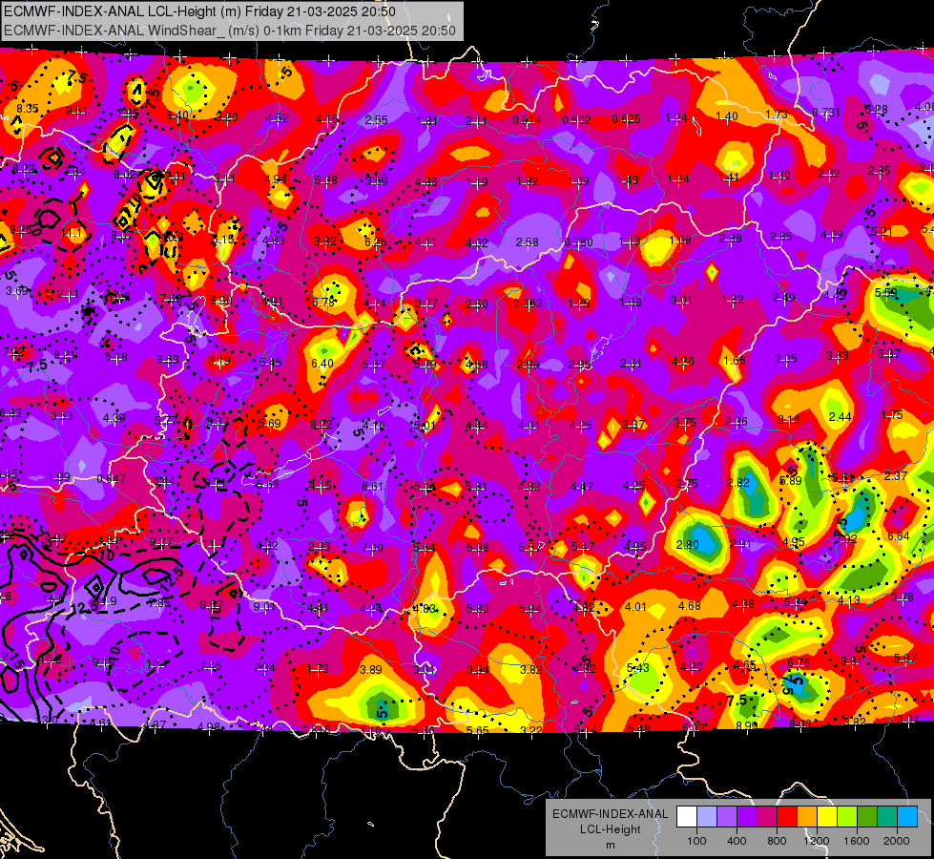Click the legend tick label 1200
934x859 pixels.
[x=817, y=841]
